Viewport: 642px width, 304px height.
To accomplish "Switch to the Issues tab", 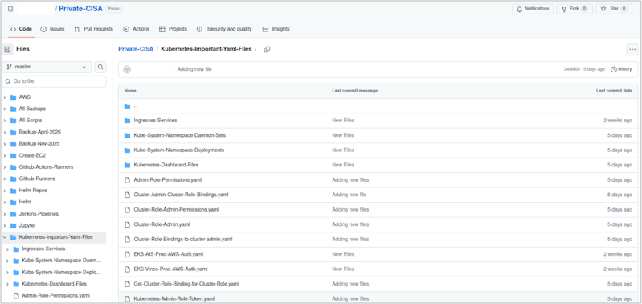I will [x=52, y=29].
